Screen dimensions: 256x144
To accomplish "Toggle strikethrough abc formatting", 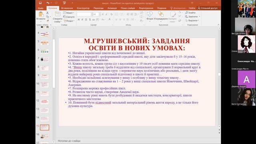I will coord(94,20).
